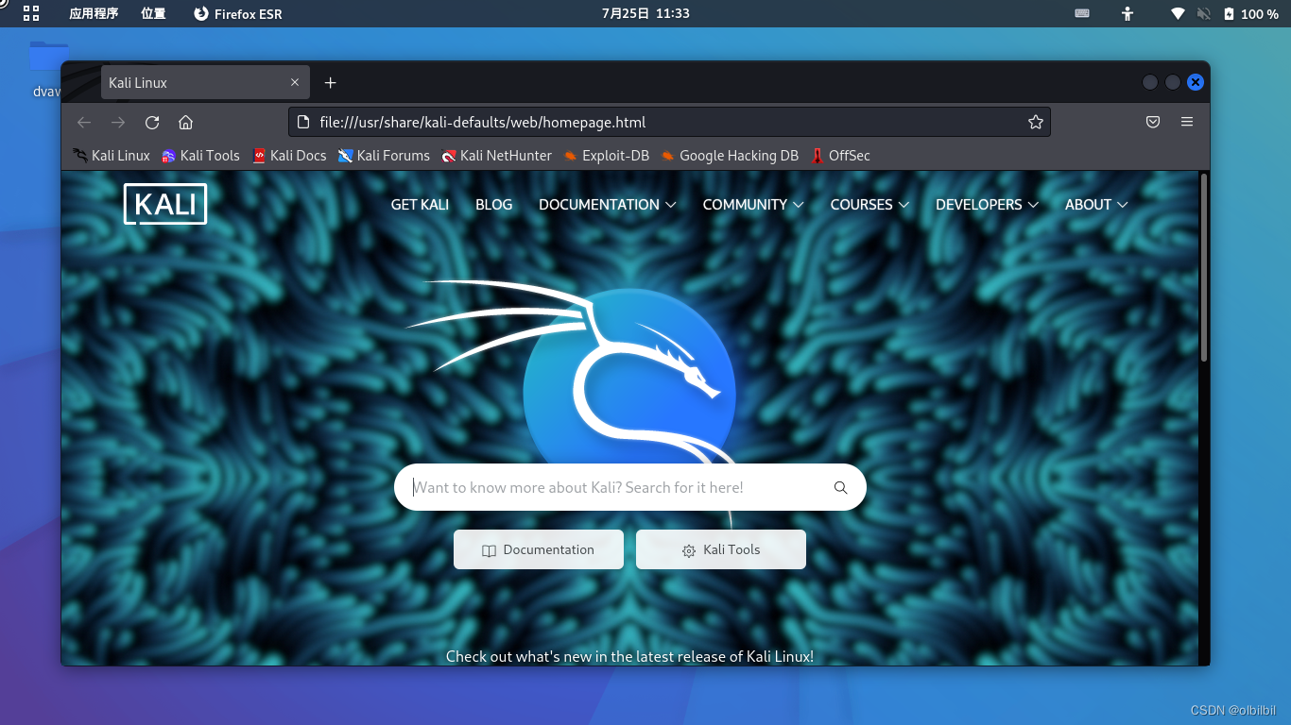Open Kali Docs bookmark
The height and width of the screenshot is (725, 1291).
289,156
